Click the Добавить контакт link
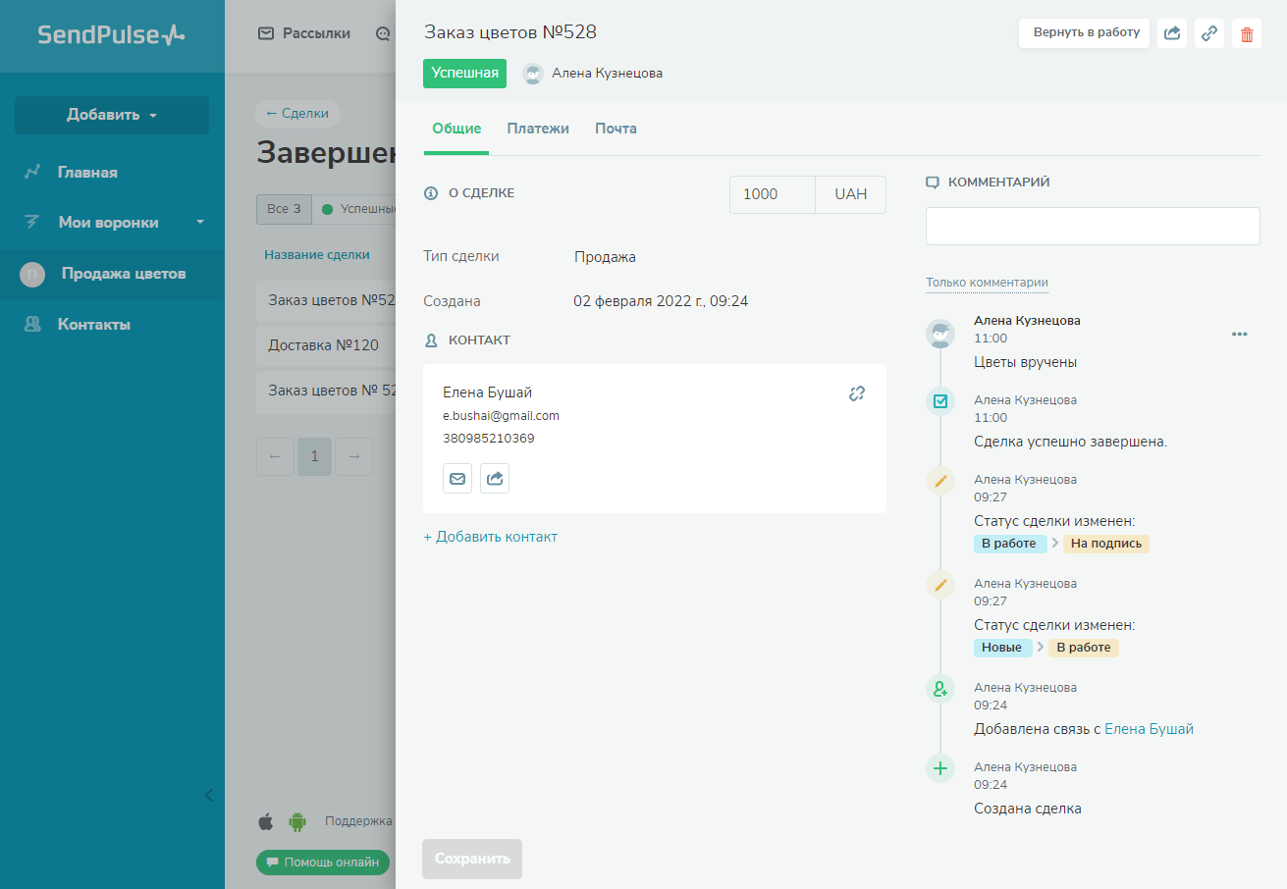 (491, 537)
